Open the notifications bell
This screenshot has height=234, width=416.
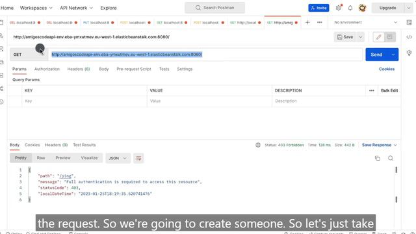click(350, 8)
